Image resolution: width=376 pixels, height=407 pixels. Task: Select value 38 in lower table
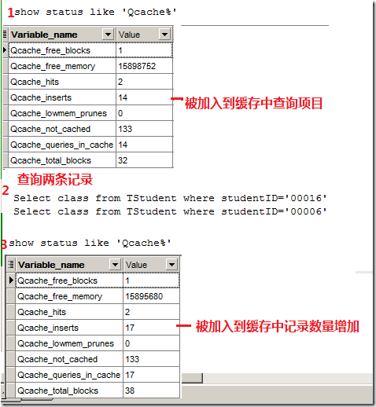pyautogui.click(x=152, y=390)
